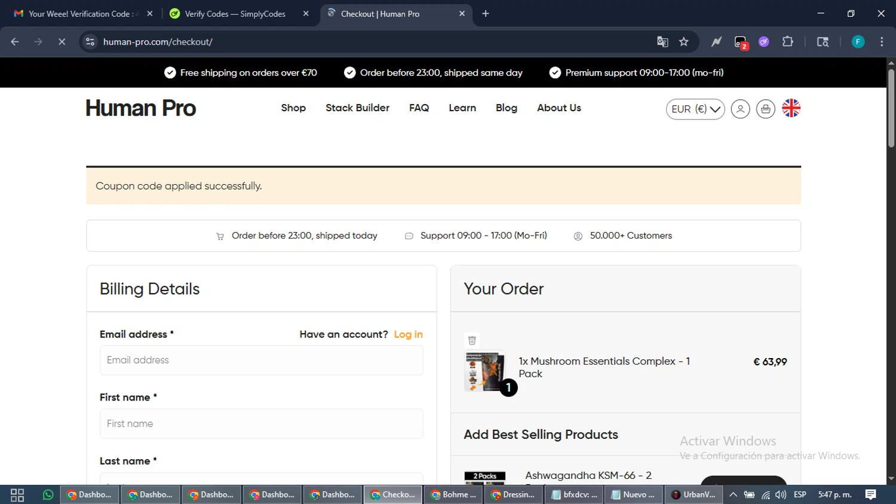
Task: Click the UK flag language selector
Action: tap(791, 108)
